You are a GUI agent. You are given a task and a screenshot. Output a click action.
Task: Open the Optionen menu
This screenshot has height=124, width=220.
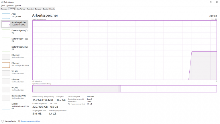point(10,5)
